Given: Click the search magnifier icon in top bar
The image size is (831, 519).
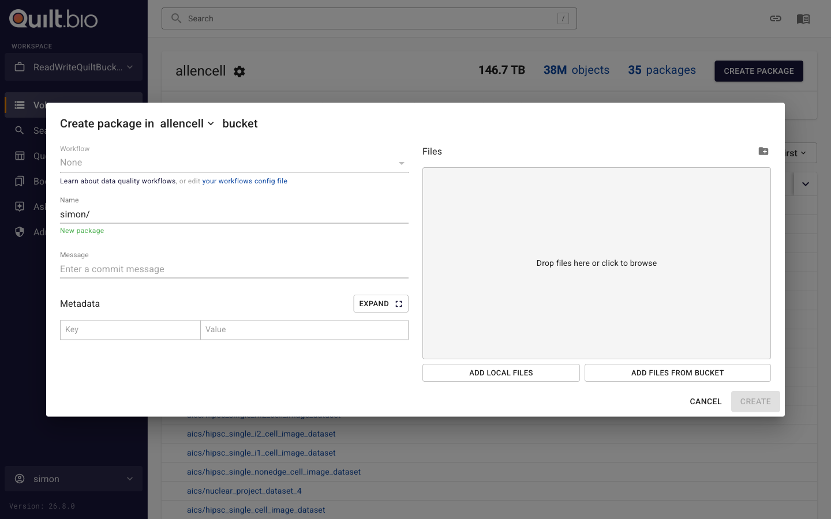Looking at the screenshot, I should [x=176, y=18].
